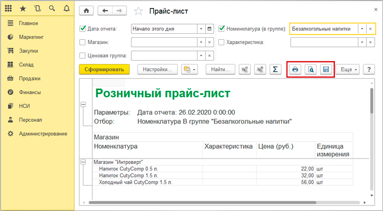
Task: Open Персонал section
Action: click(30, 120)
